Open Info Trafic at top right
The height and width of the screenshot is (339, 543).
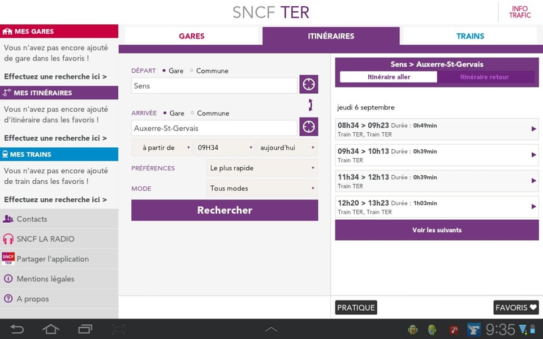click(x=519, y=12)
